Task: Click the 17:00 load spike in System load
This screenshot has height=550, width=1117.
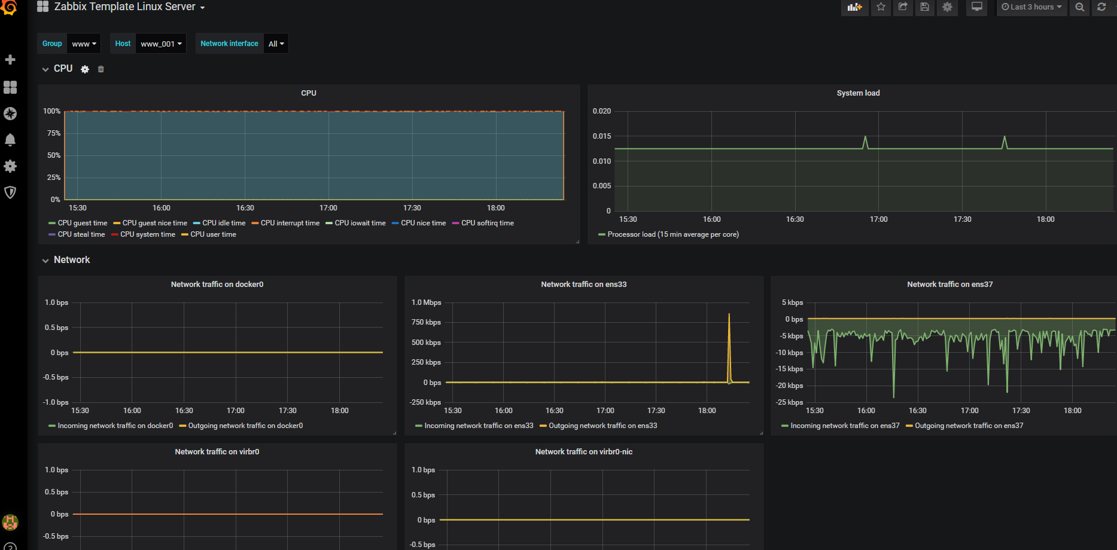Action: coord(865,142)
